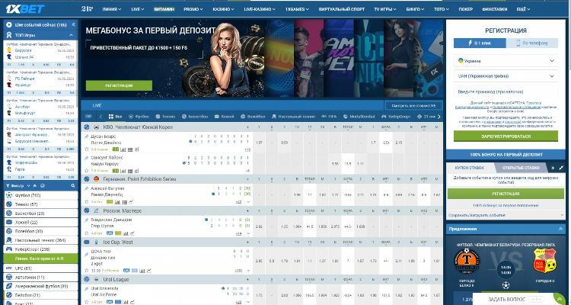Image resolution: width=571 pixels, height=305 pixels.
Task: Click Линия. Категории от А-Я button
Action: tap(40, 258)
